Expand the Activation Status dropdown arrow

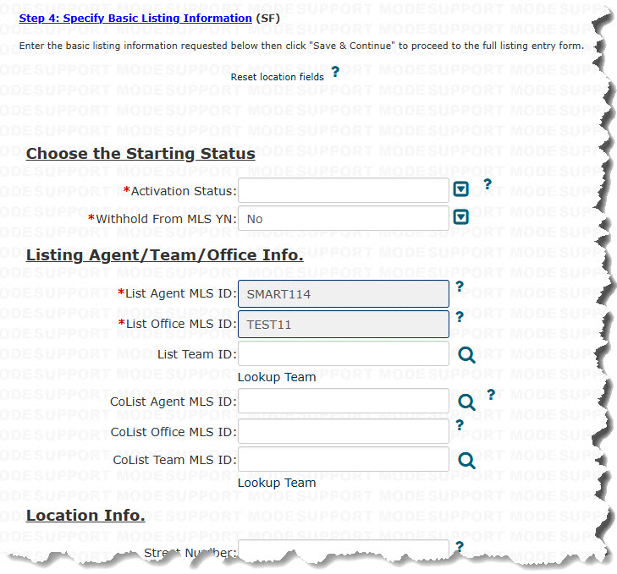pos(460,189)
